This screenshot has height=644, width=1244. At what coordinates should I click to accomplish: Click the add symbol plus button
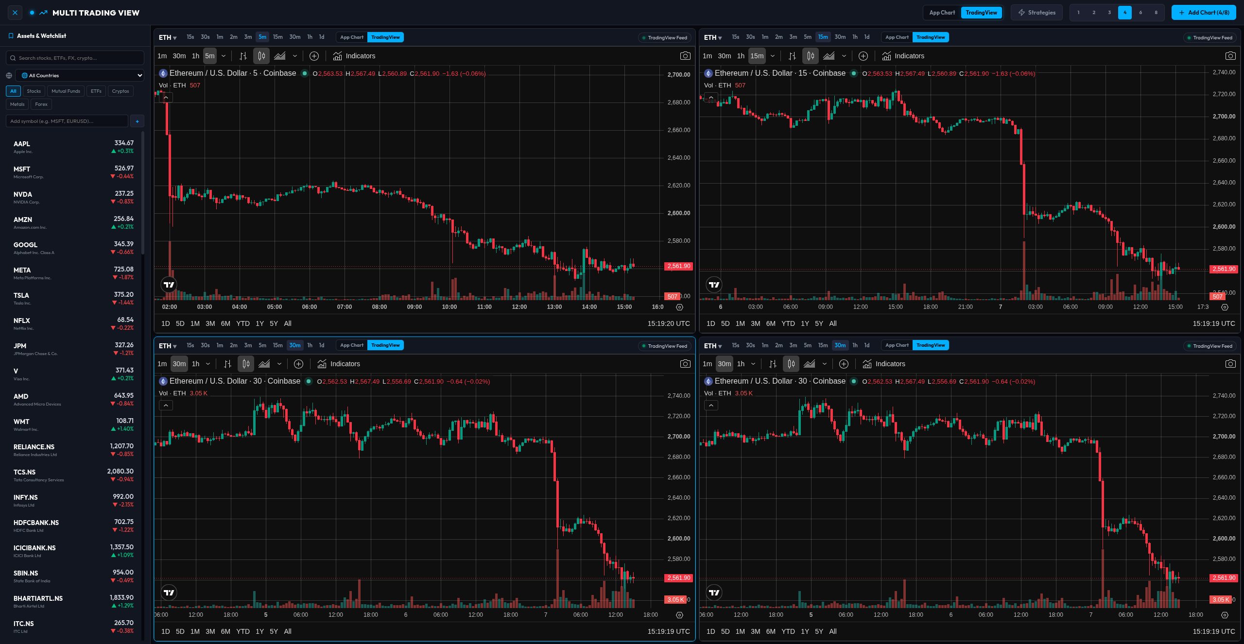138,121
